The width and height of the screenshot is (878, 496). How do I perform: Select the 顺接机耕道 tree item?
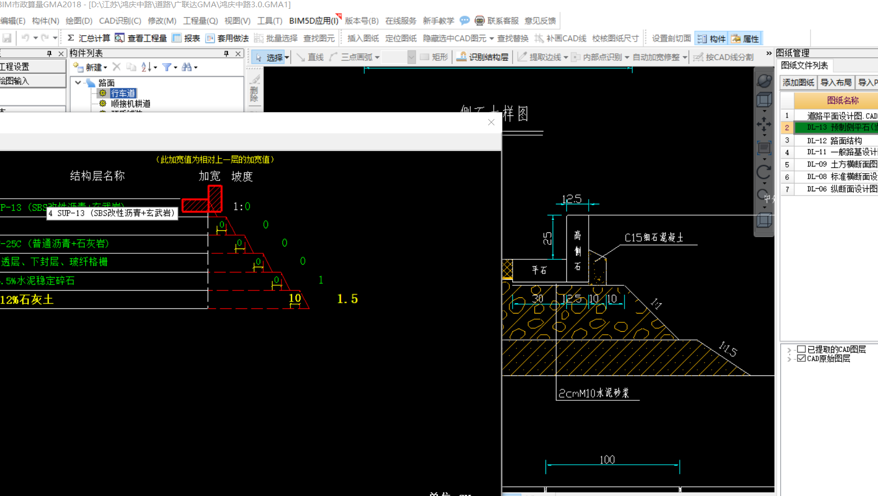pos(130,103)
